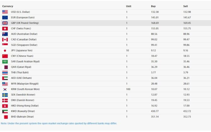This screenshot has height=132, width=211.
Task: Click the open market rates note text
Action: tap(59, 123)
